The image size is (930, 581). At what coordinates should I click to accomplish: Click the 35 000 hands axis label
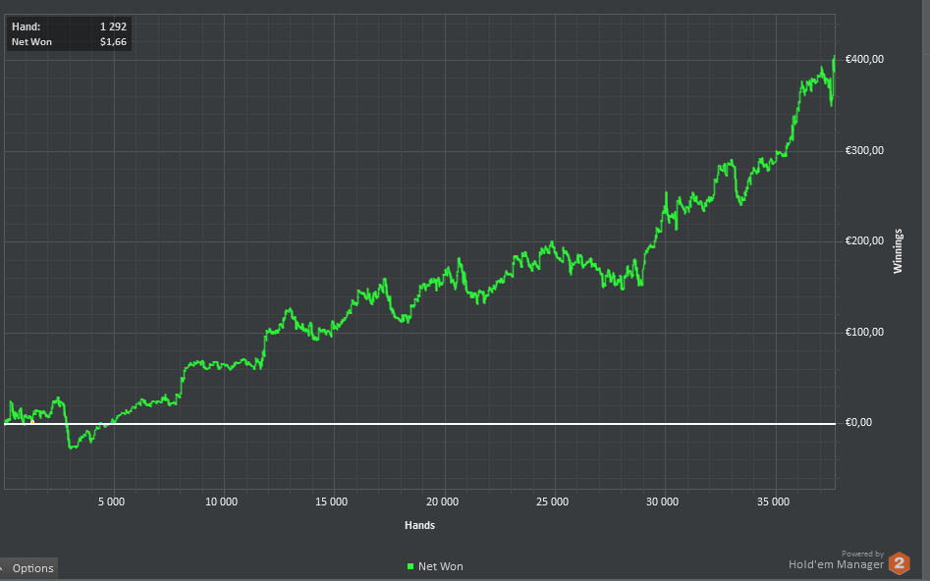pos(774,502)
